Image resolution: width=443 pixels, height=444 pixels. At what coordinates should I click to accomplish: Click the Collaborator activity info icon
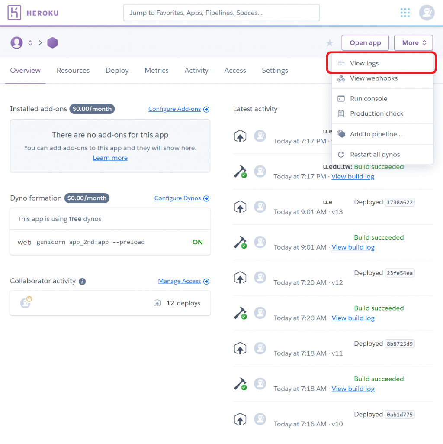point(82,282)
